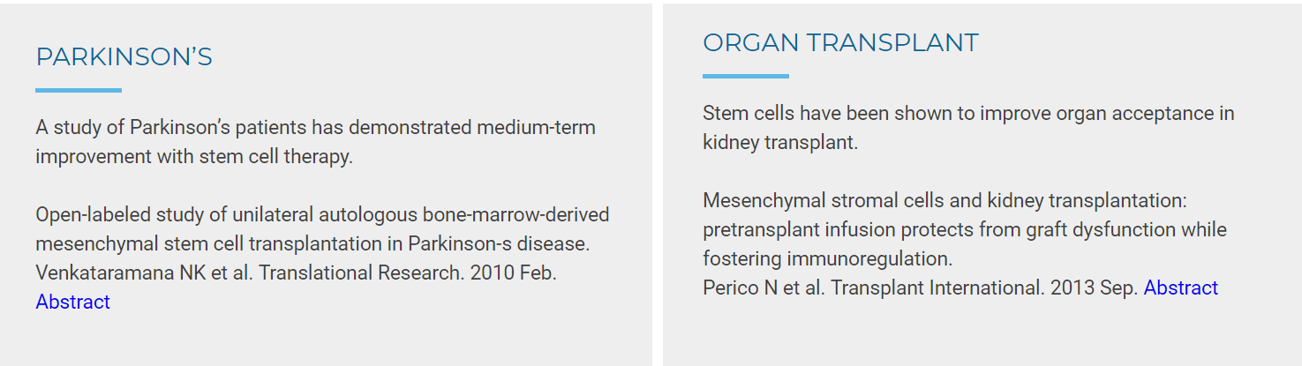The width and height of the screenshot is (1302, 366).
Task: Click "Stem cells have been shown" sentence
Action: tap(968, 128)
